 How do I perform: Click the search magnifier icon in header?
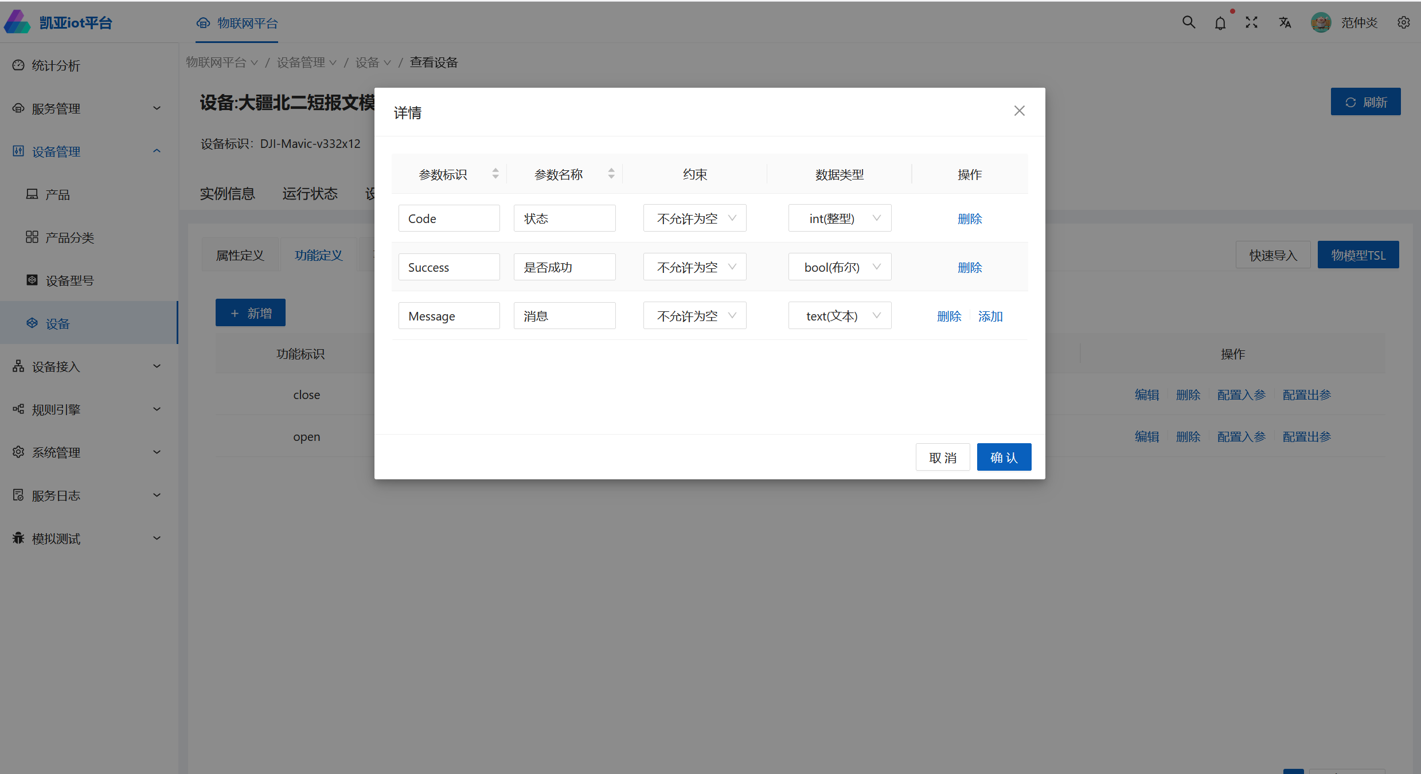1188,22
